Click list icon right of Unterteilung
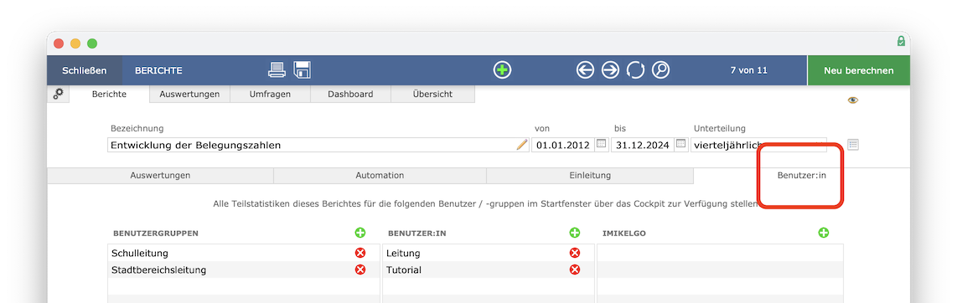This screenshot has width=957, height=303. [853, 145]
